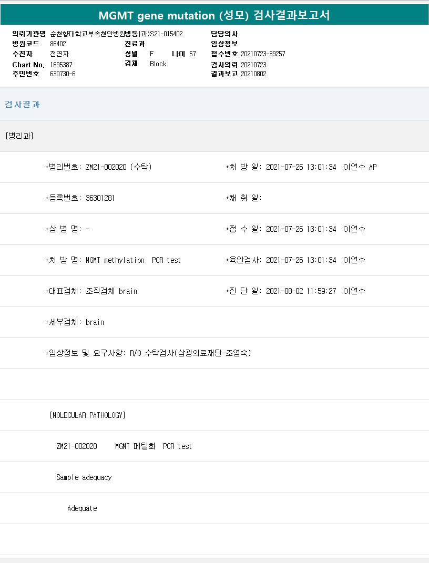This screenshot has width=429, height=563.
Task: Click pathology number 'ZM21-002020 (수탁)'
Action: (118, 167)
